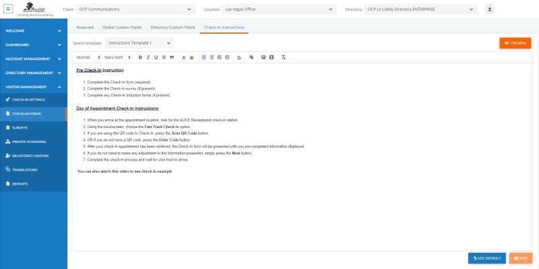The width and height of the screenshot is (539, 269).
Task: Open the text color picker
Action: tap(184, 57)
